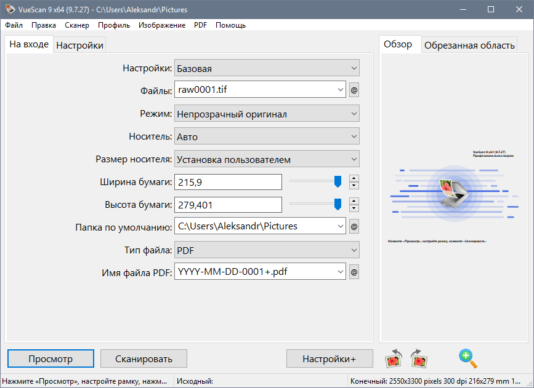The width and height of the screenshot is (534, 388).
Task: Close the VueScan window
Action: click(519, 9)
